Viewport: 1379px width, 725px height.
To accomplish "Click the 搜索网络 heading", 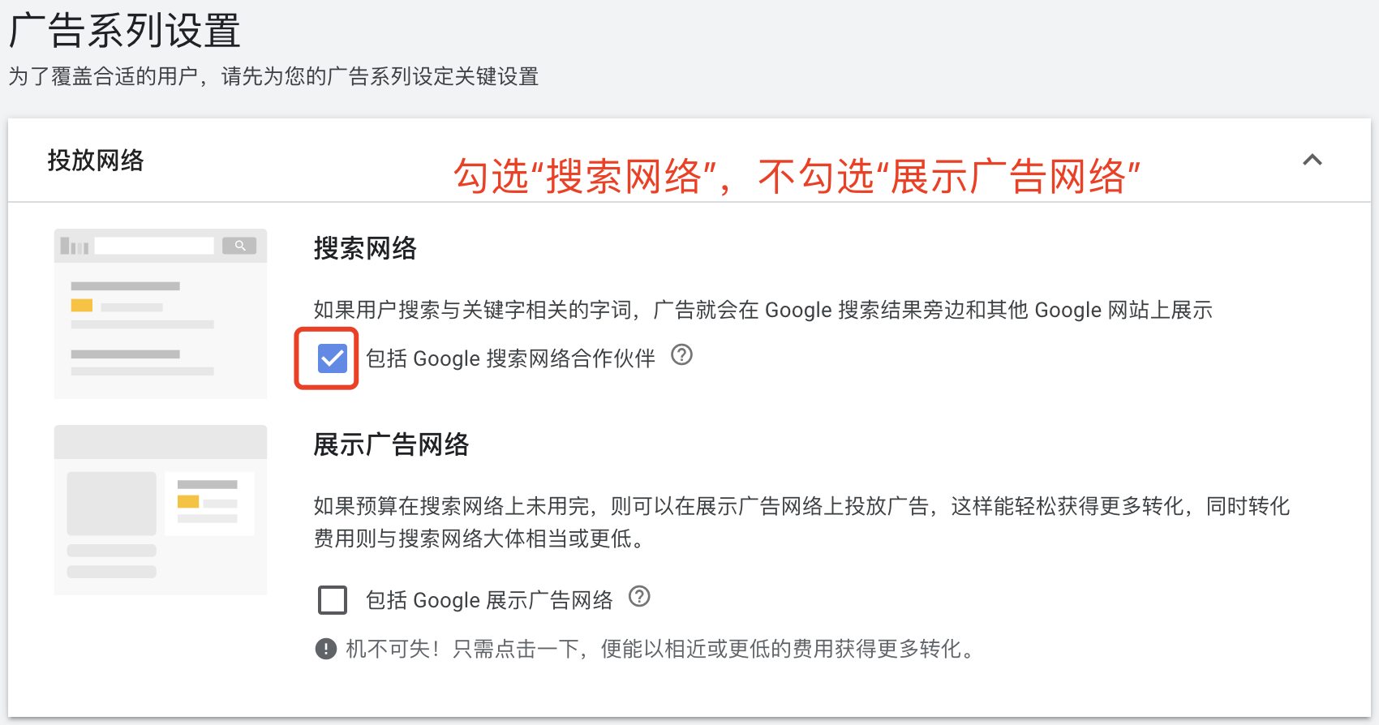I will point(365,248).
